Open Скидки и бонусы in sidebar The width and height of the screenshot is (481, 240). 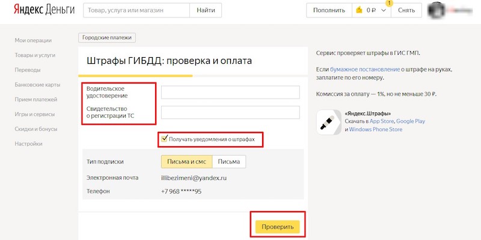click(x=36, y=129)
